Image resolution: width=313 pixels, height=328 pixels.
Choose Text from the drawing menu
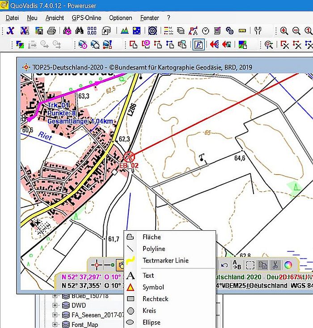(x=170, y=276)
